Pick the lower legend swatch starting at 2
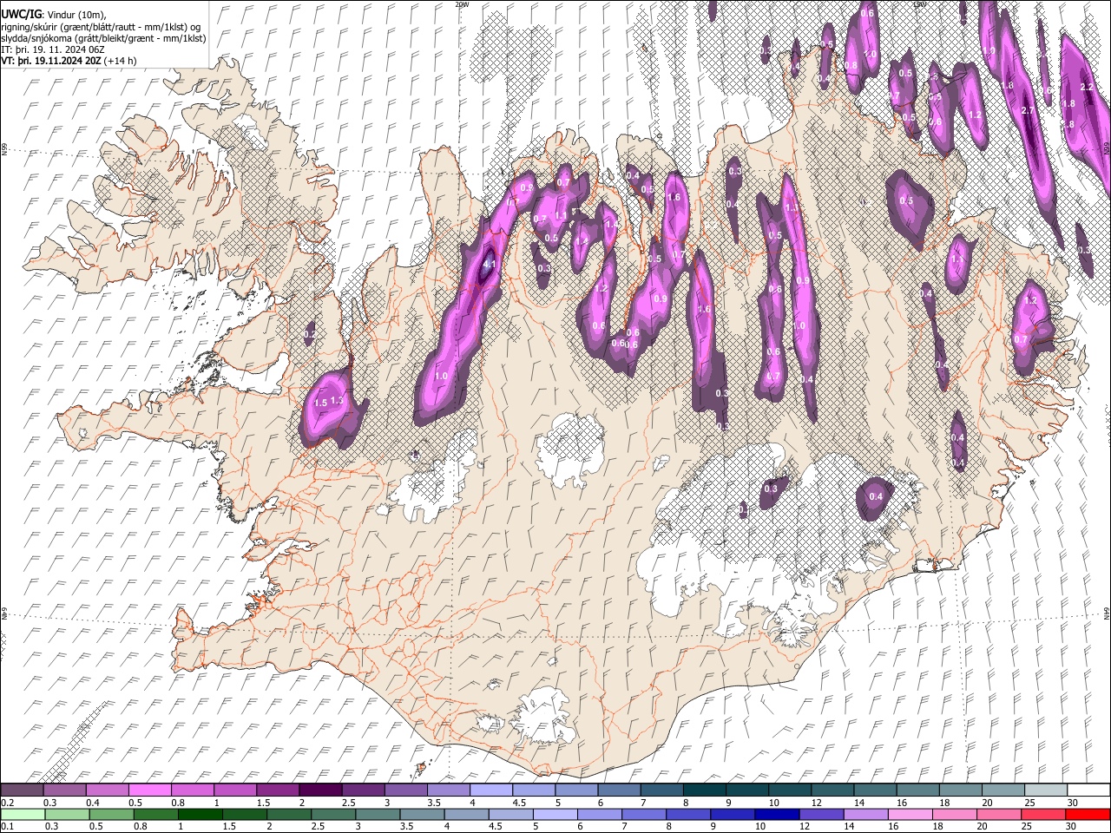Viewport: 1111px width, 833px height. click(288, 814)
